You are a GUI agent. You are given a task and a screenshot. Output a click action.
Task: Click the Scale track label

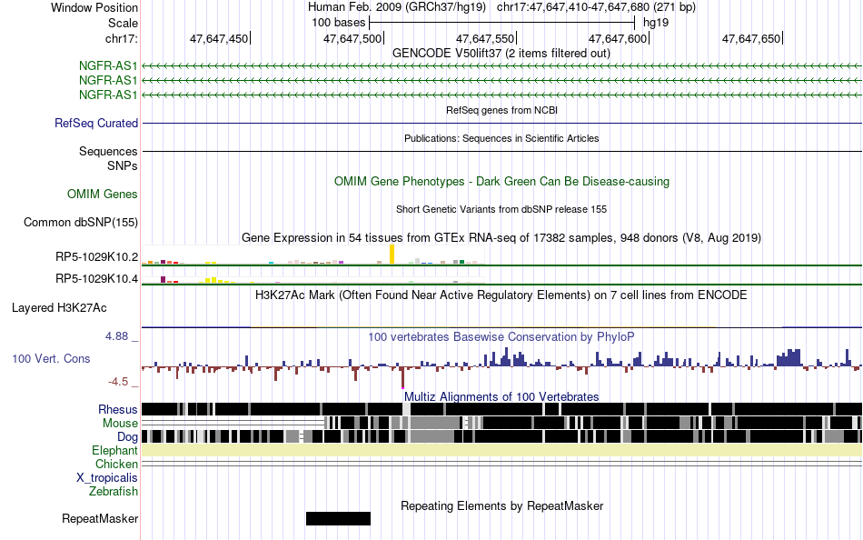(x=123, y=23)
